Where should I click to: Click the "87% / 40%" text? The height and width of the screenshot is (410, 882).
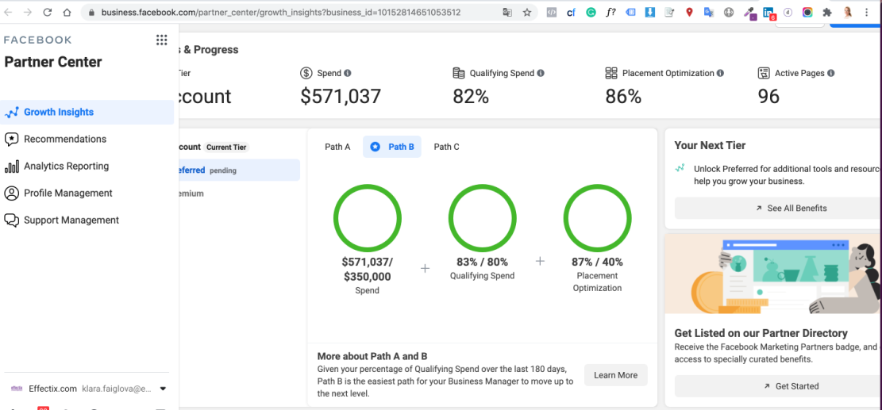(597, 262)
